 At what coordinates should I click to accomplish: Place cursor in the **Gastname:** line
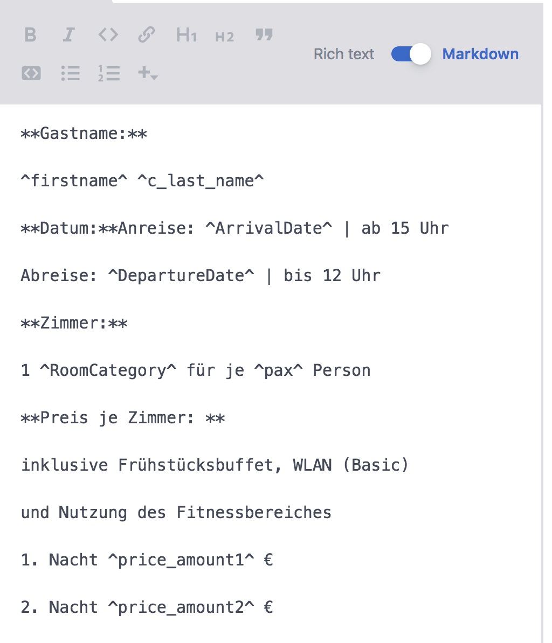[x=84, y=134]
